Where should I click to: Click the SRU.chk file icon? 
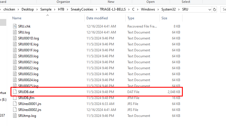click(x=15, y=26)
